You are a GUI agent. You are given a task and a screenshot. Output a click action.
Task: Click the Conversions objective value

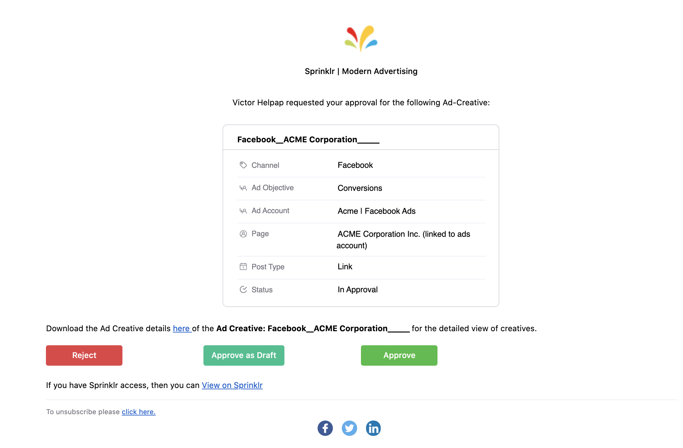click(x=360, y=188)
